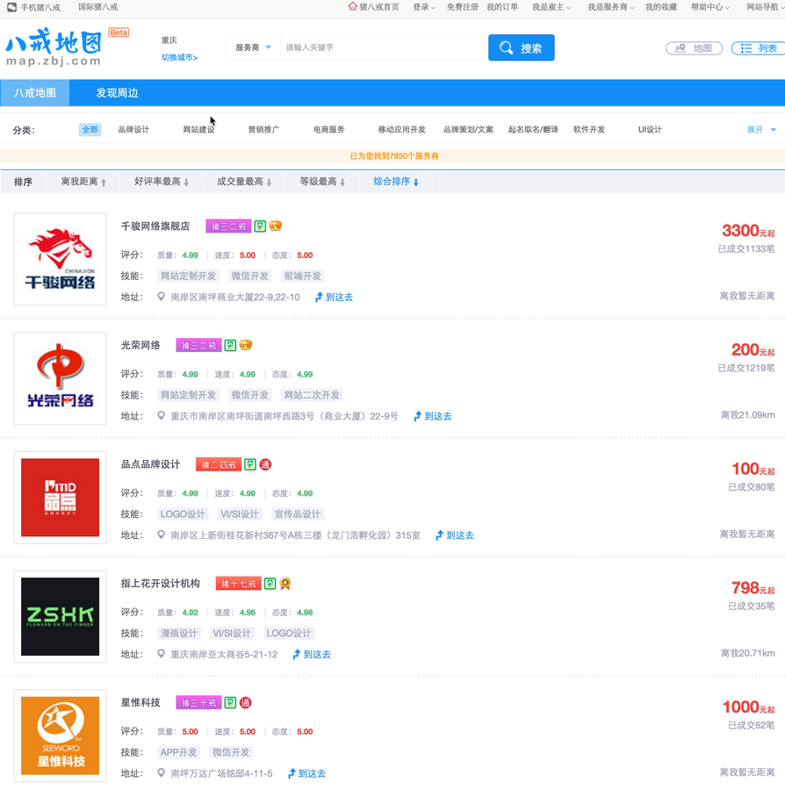Image resolution: width=785 pixels, height=790 pixels.
Task: Open the 网站导航 dropdown menu
Action: pos(766,7)
